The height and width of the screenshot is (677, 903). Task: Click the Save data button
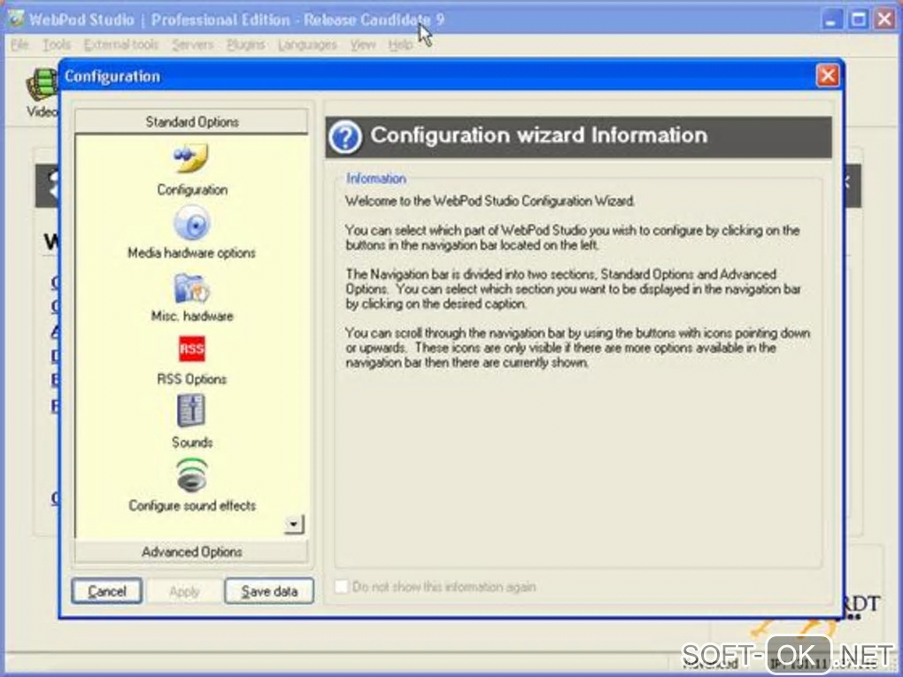[x=269, y=591]
